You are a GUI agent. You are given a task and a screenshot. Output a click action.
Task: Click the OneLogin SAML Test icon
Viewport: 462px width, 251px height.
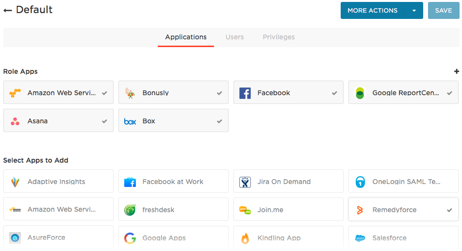coord(360,182)
